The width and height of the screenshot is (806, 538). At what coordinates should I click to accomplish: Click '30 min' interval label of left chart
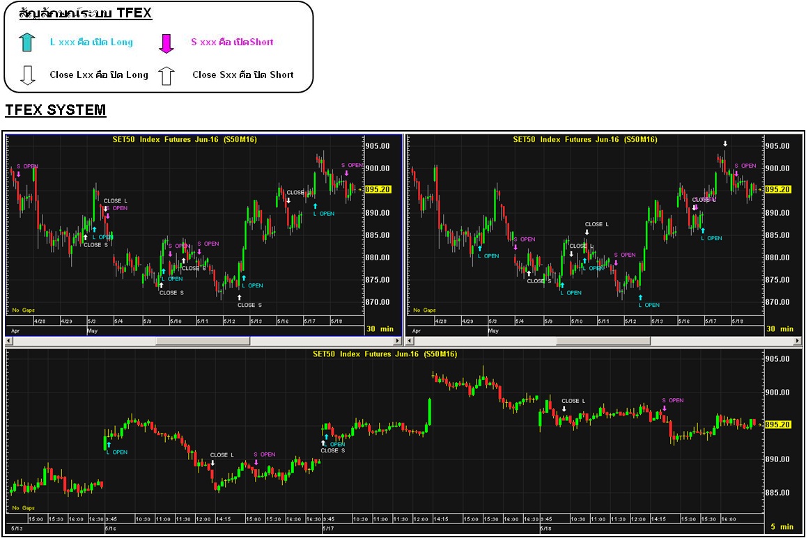click(380, 329)
